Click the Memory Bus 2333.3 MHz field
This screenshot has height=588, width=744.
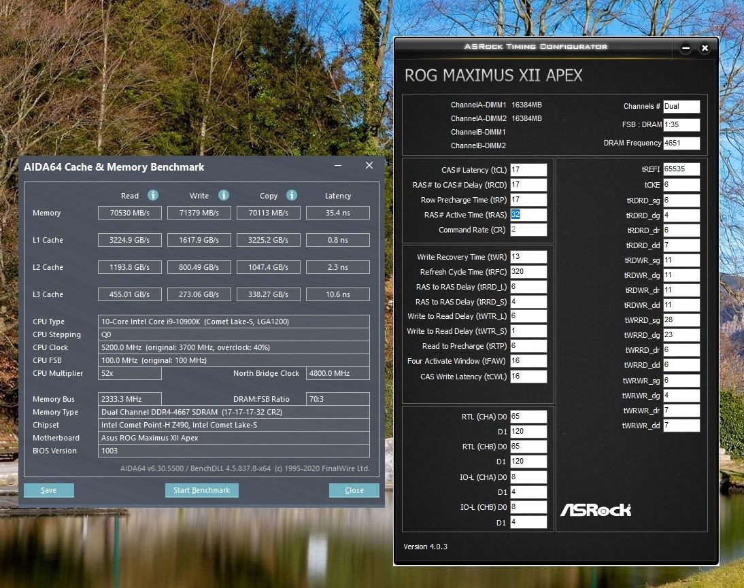click(129, 399)
